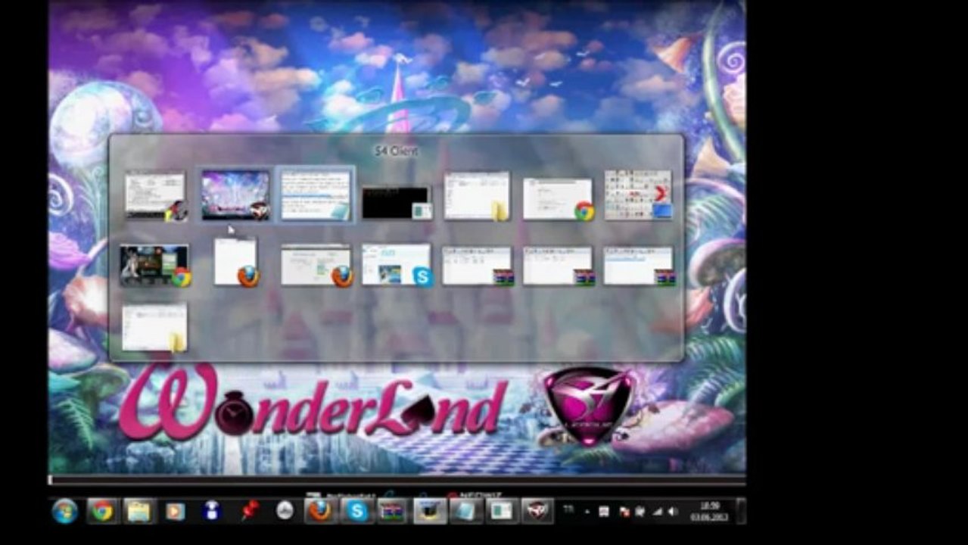This screenshot has width=968, height=545.
Task: Select the folder thumbnail below the Chrome game page
Action: click(x=154, y=328)
